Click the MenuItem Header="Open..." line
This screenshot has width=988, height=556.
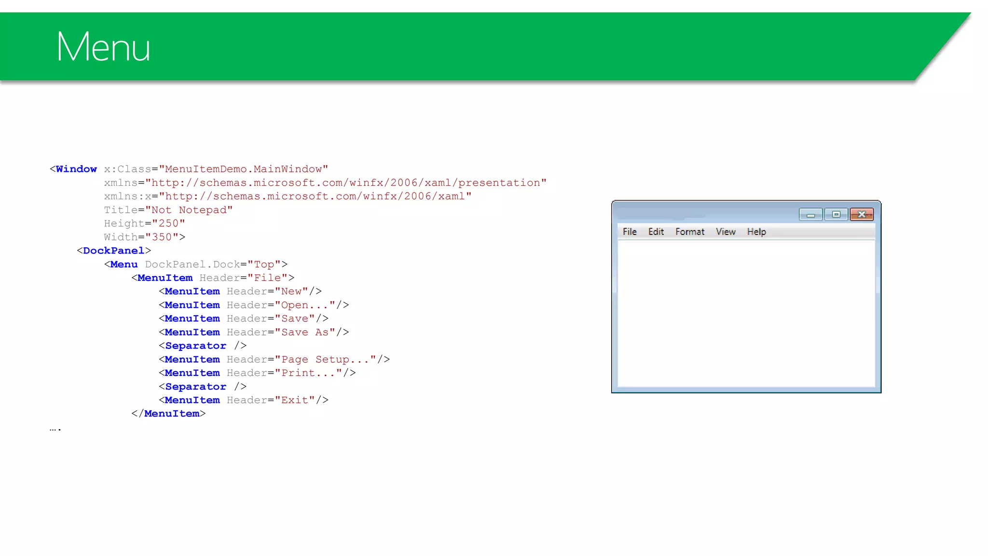[254, 305]
